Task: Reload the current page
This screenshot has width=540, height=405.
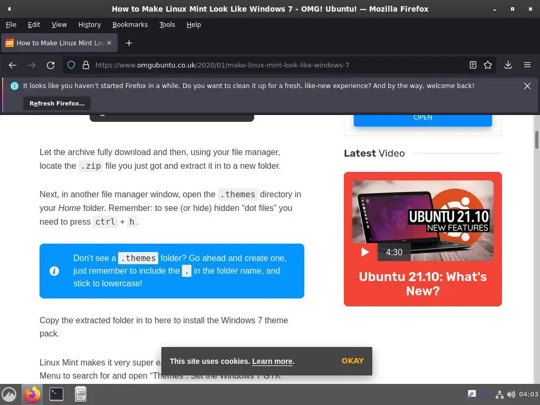Action: pos(51,65)
